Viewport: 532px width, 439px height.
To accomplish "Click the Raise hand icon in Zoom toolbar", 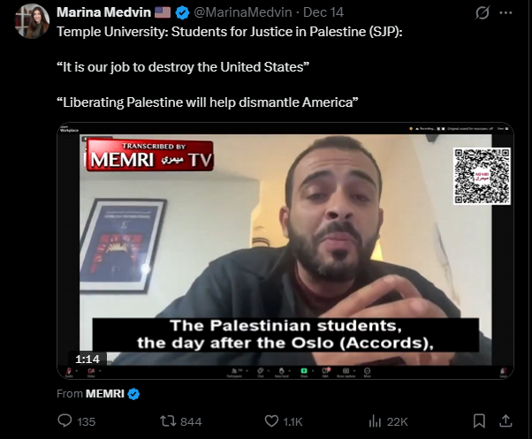I will pos(282,371).
